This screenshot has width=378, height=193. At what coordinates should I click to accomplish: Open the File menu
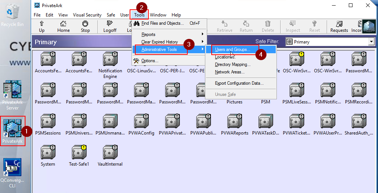tap(37, 15)
